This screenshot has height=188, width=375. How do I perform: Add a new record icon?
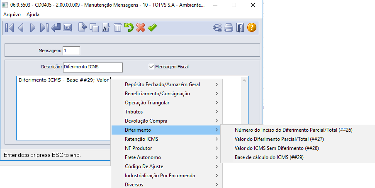83,27
